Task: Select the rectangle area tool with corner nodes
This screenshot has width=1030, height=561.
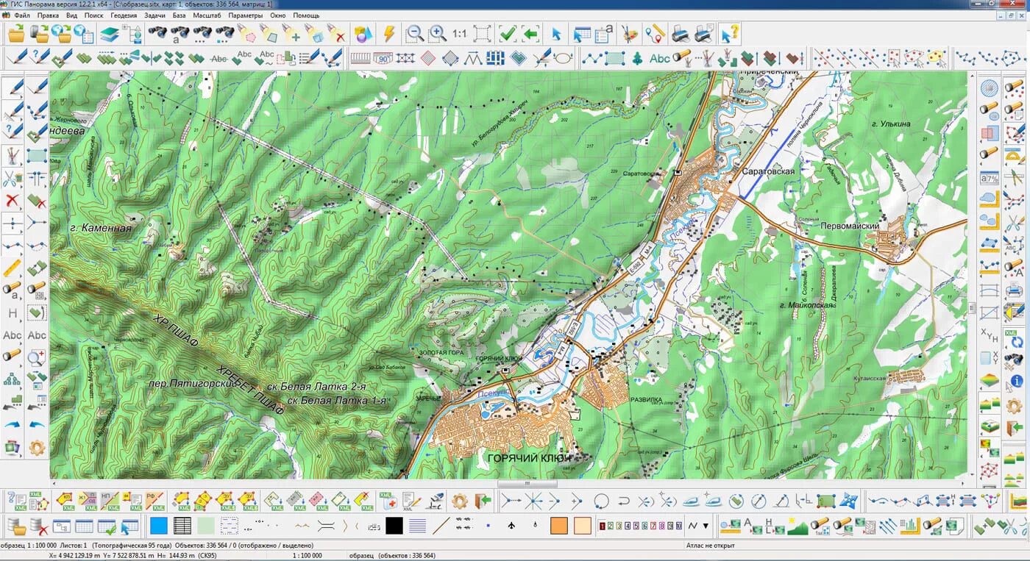Action: point(614,57)
